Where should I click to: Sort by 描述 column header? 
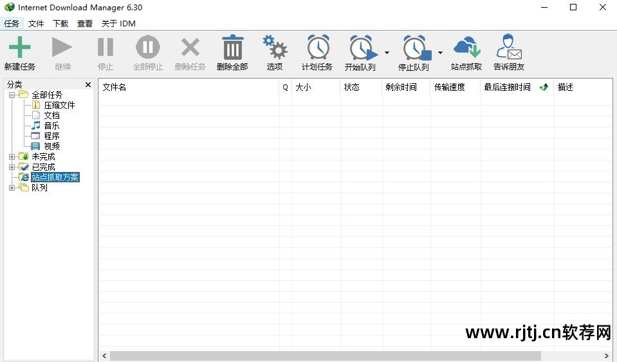coord(583,87)
